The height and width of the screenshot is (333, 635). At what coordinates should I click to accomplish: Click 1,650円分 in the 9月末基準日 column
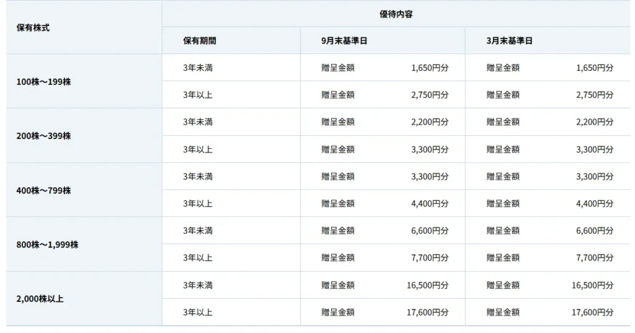(430, 68)
